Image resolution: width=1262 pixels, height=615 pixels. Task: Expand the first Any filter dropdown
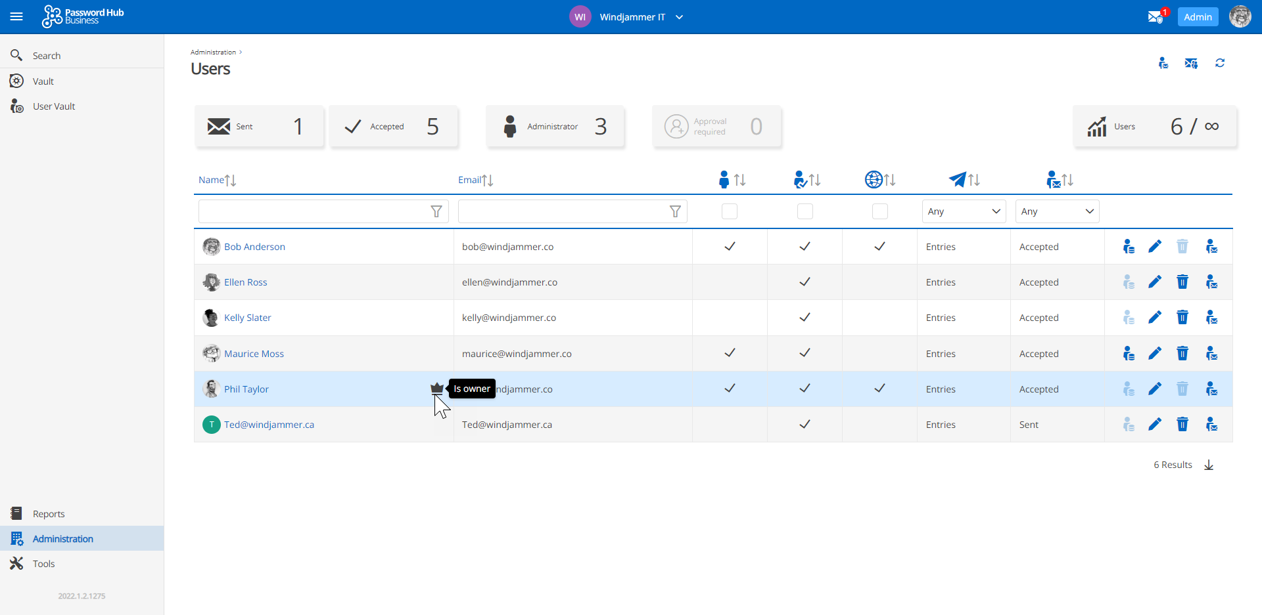pyautogui.click(x=963, y=211)
